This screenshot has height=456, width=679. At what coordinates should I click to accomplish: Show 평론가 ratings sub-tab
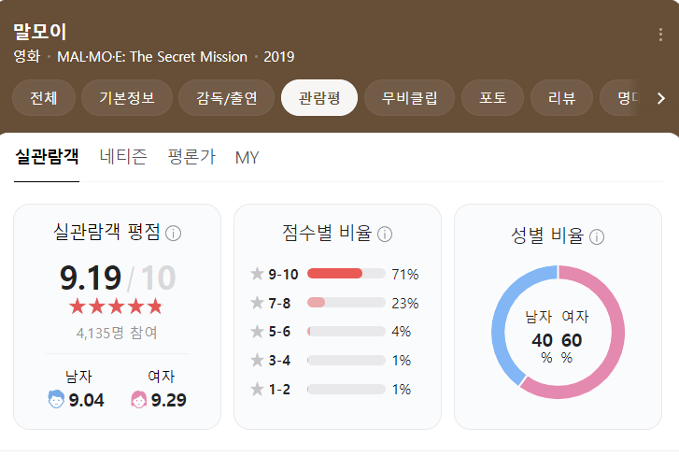[x=191, y=157]
